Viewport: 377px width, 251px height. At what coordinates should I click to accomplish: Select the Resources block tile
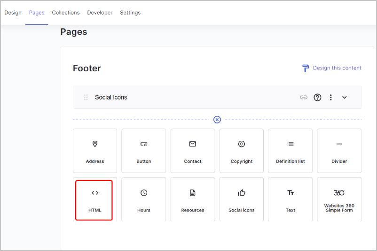(x=193, y=200)
